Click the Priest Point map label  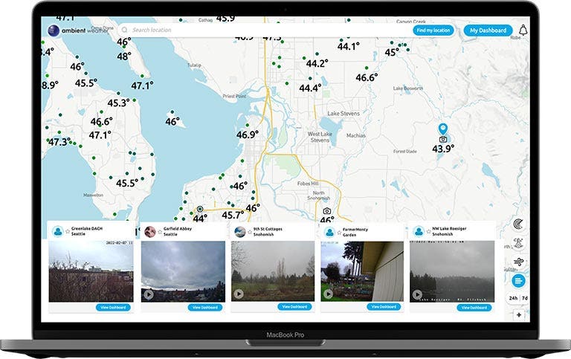pos(234,96)
